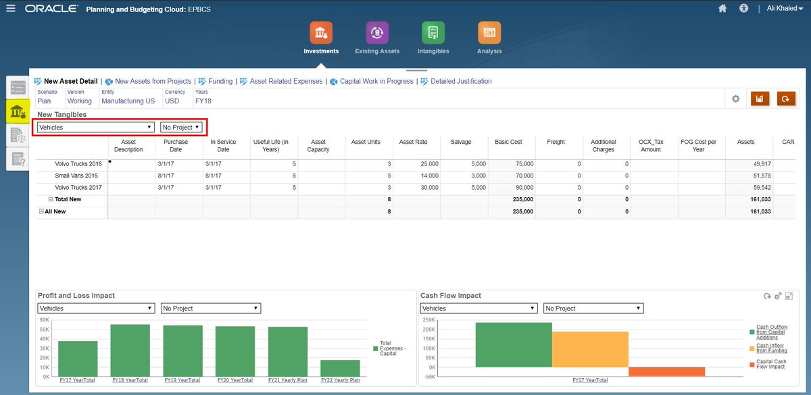This screenshot has height=395, width=811.
Task: Click the Working version link
Action: (80, 101)
